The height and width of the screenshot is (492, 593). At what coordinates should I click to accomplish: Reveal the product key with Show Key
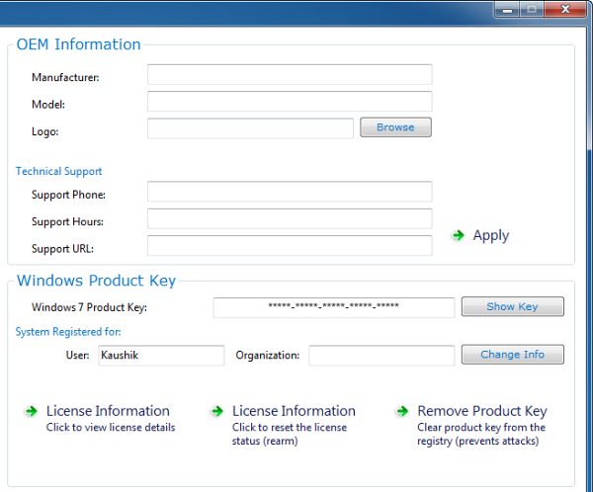click(x=512, y=306)
